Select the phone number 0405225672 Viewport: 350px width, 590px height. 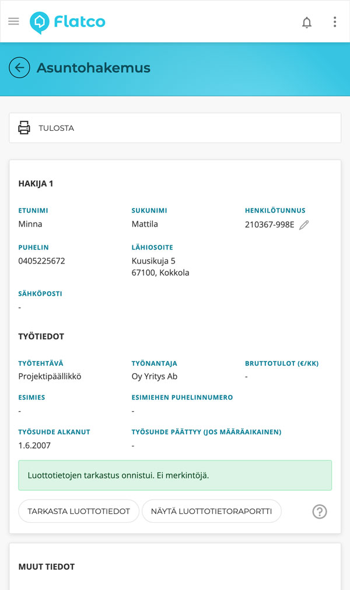(x=42, y=261)
